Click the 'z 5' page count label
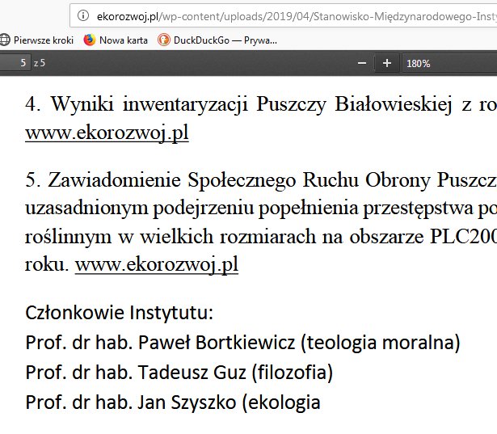 tap(40, 63)
